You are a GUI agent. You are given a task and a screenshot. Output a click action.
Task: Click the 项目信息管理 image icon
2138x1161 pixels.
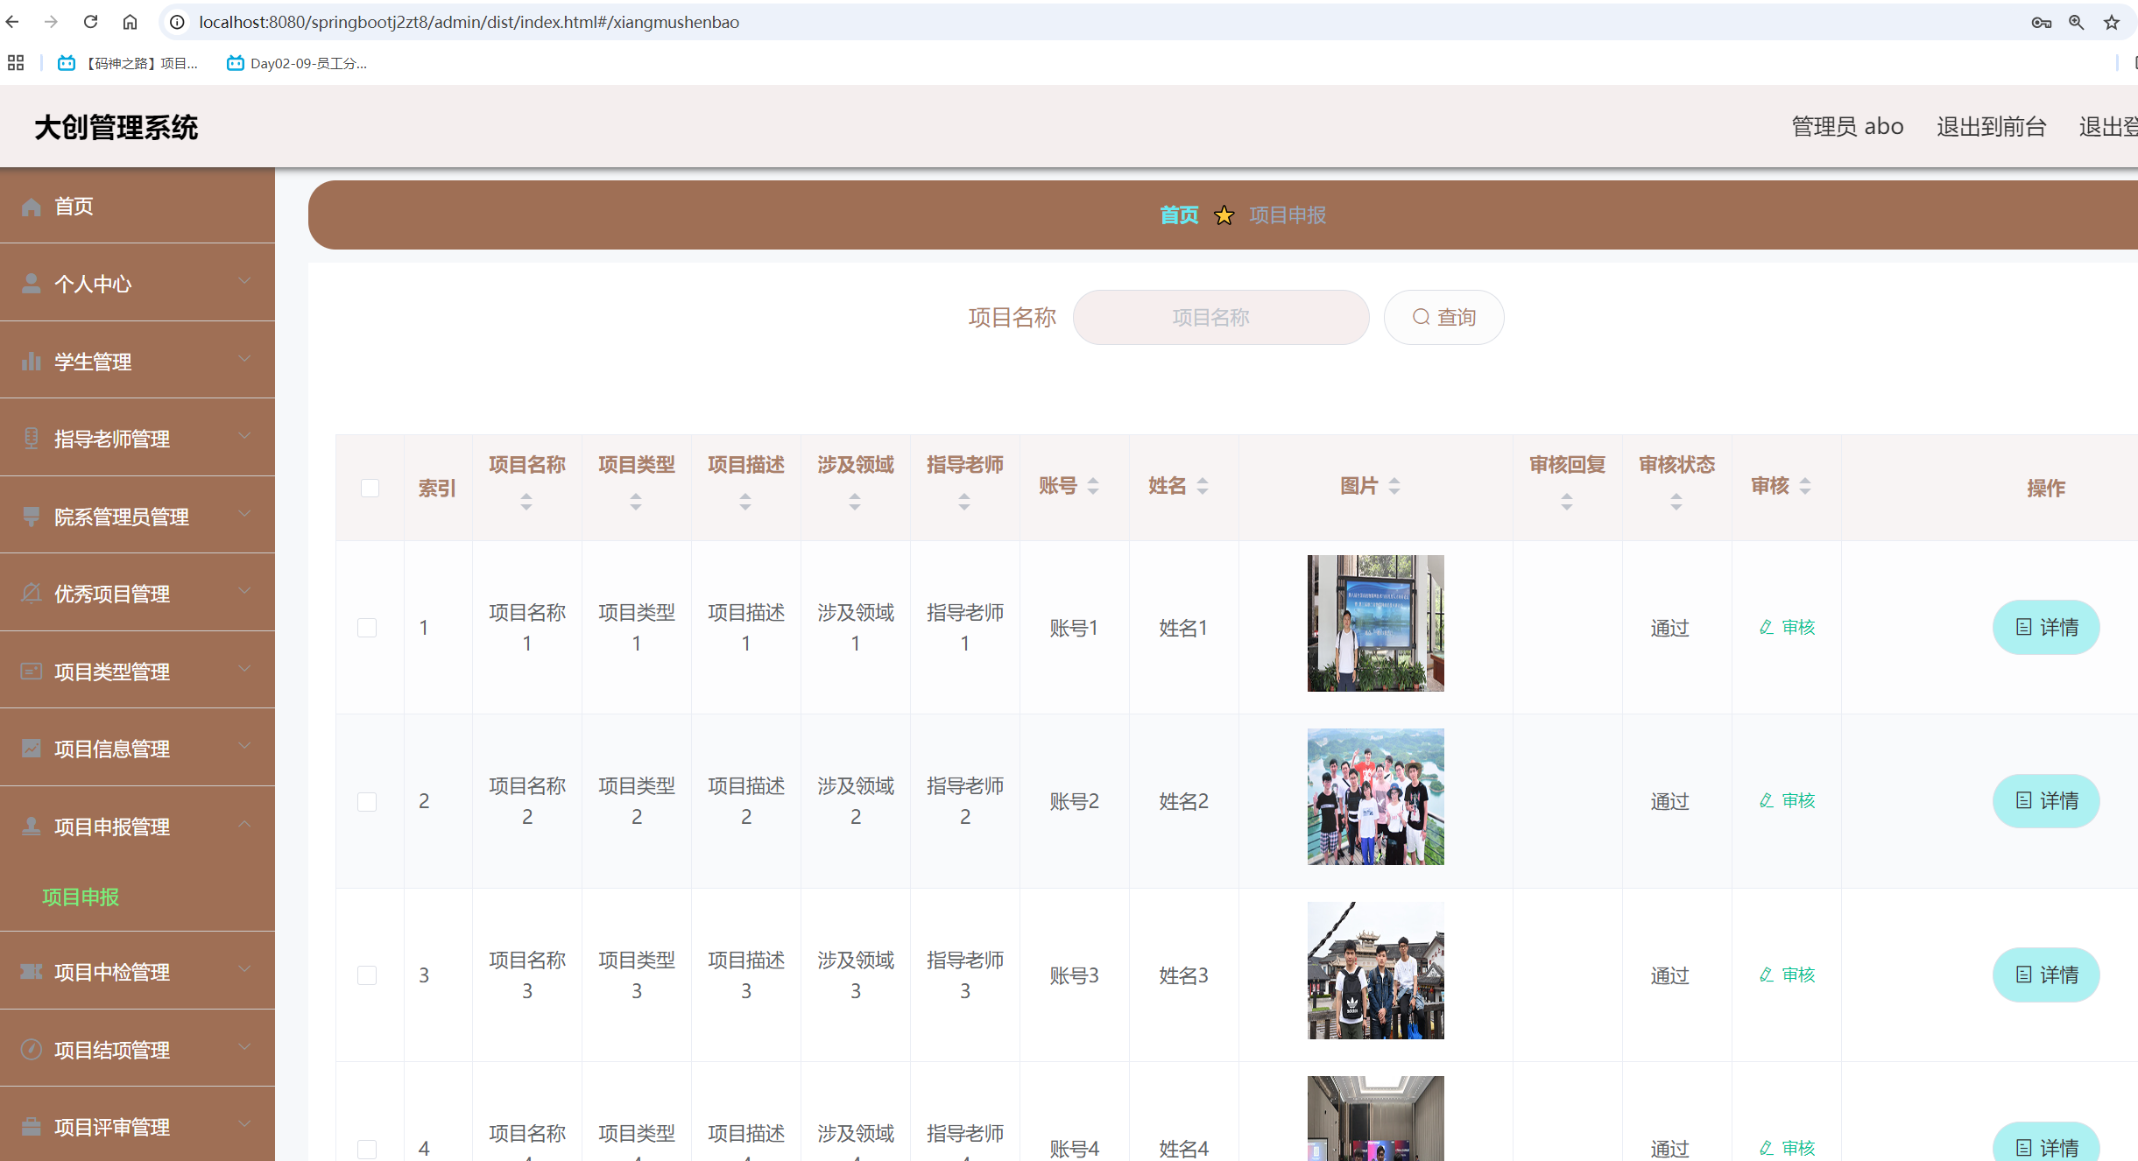[x=31, y=749]
